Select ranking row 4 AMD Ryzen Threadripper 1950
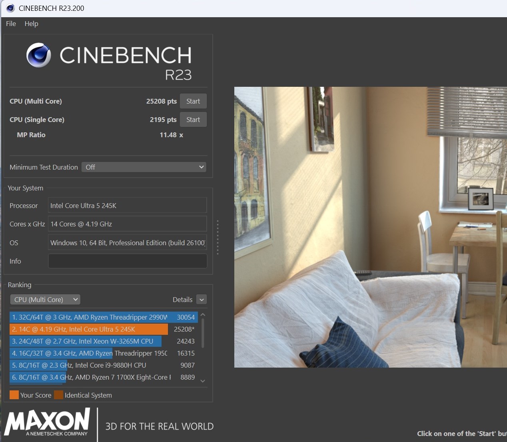 pyautogui.click(x=104, y=353)
